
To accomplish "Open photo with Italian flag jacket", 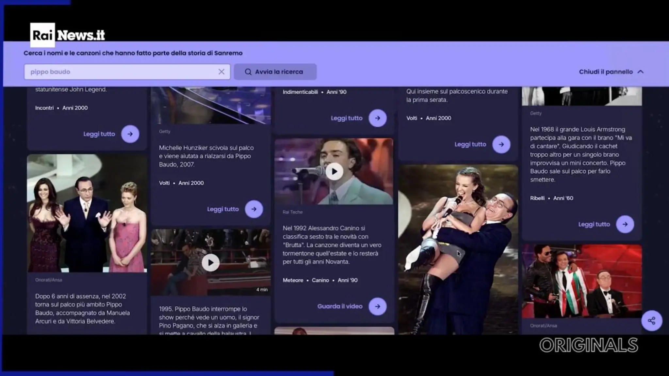I will pos(581,281).
